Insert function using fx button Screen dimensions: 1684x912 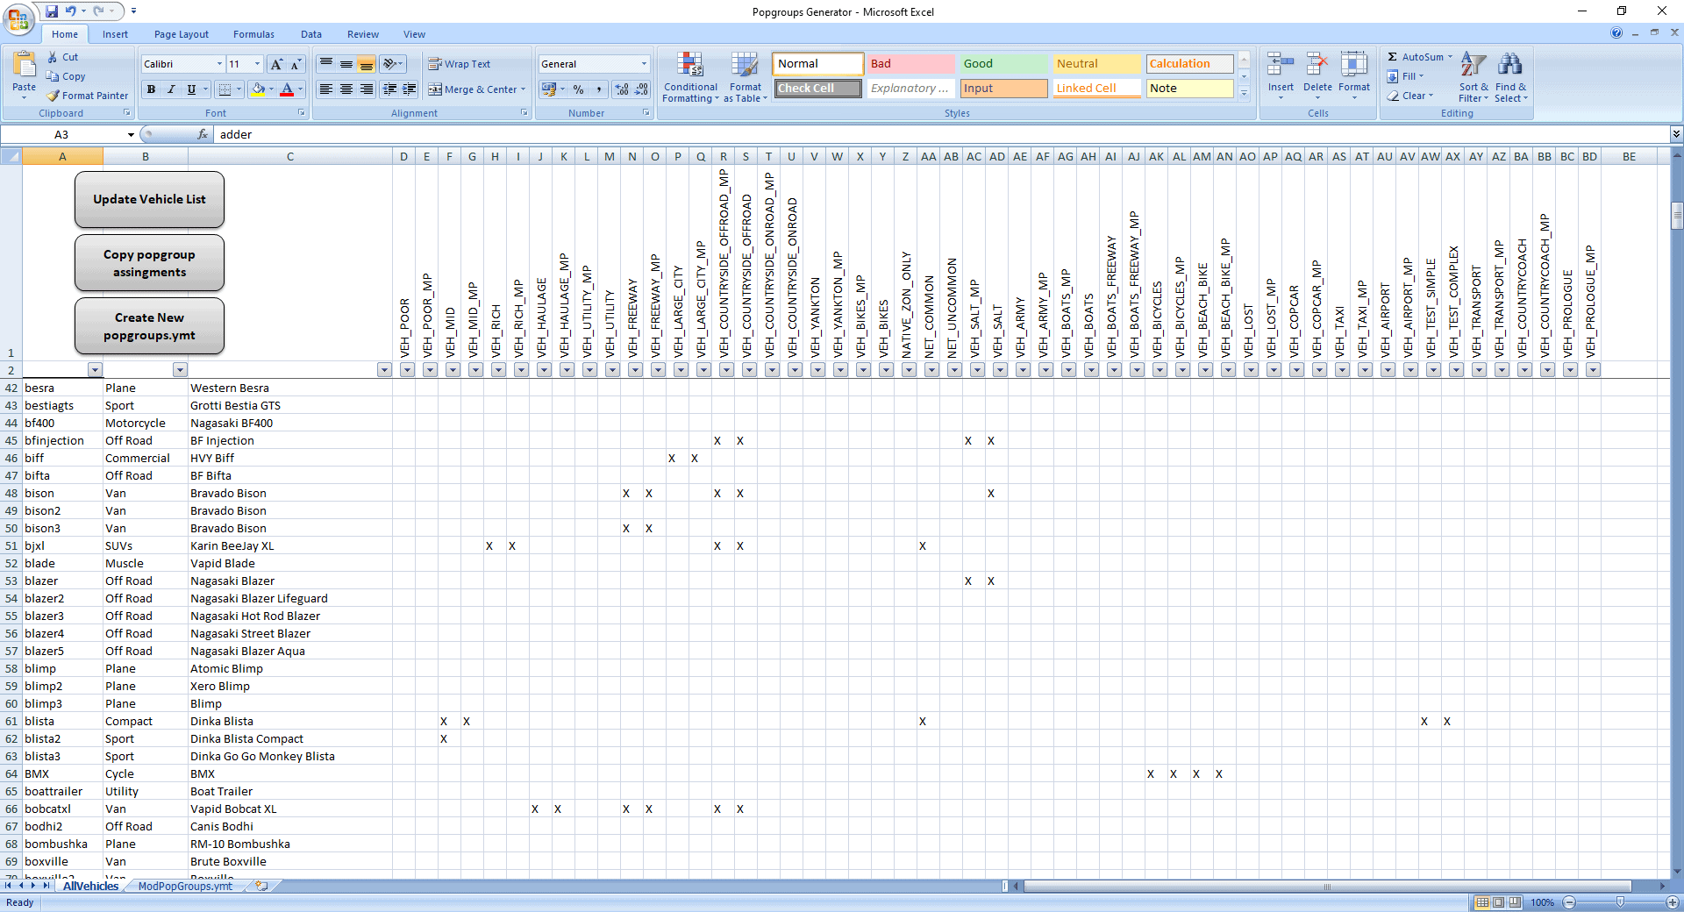coord(203,134)
